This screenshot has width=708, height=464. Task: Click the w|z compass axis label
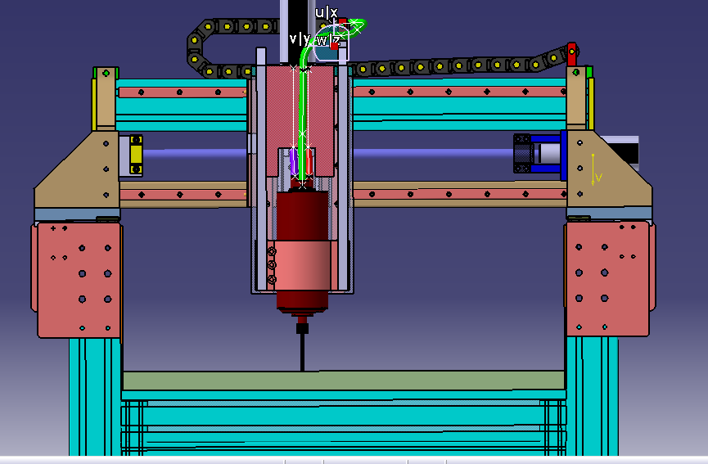coord(328,40)
